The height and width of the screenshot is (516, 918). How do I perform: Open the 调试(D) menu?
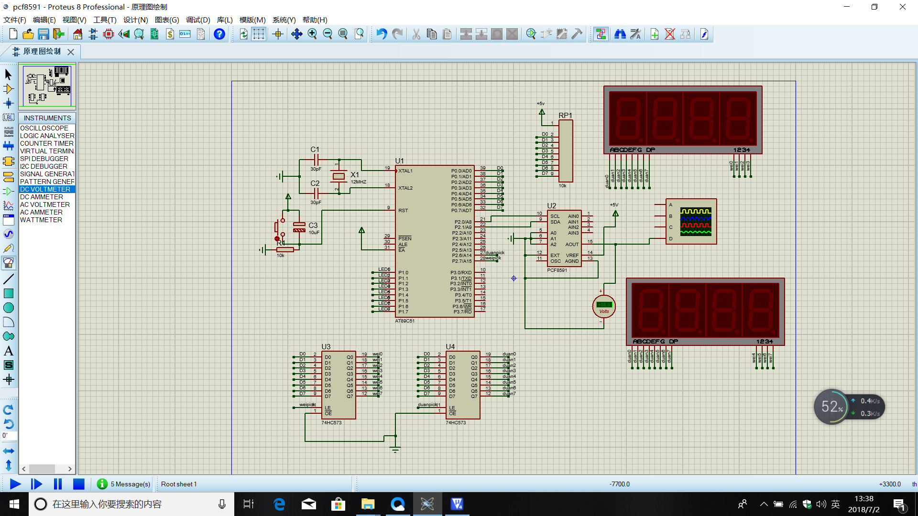pyautogui.click(x=198, y=20)
